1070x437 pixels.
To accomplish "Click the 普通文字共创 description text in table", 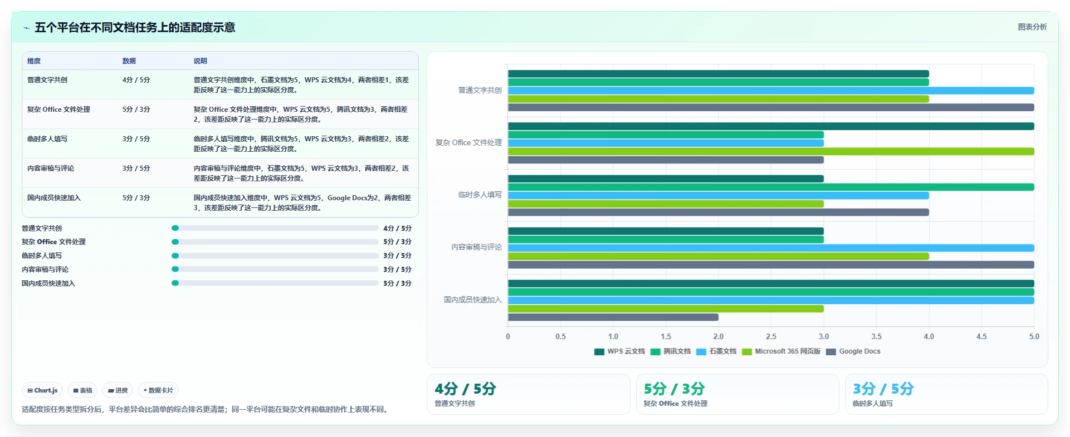I will pos(301,85).
